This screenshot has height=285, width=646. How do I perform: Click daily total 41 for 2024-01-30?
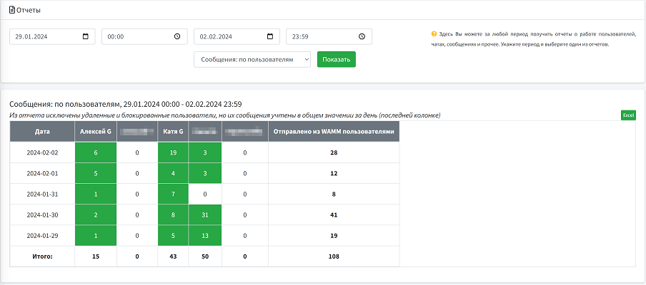[x=334, y=214]
